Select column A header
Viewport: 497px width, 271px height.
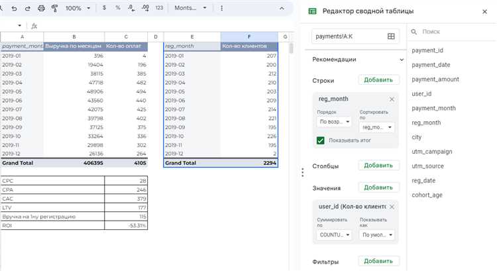tap(22, 36)
